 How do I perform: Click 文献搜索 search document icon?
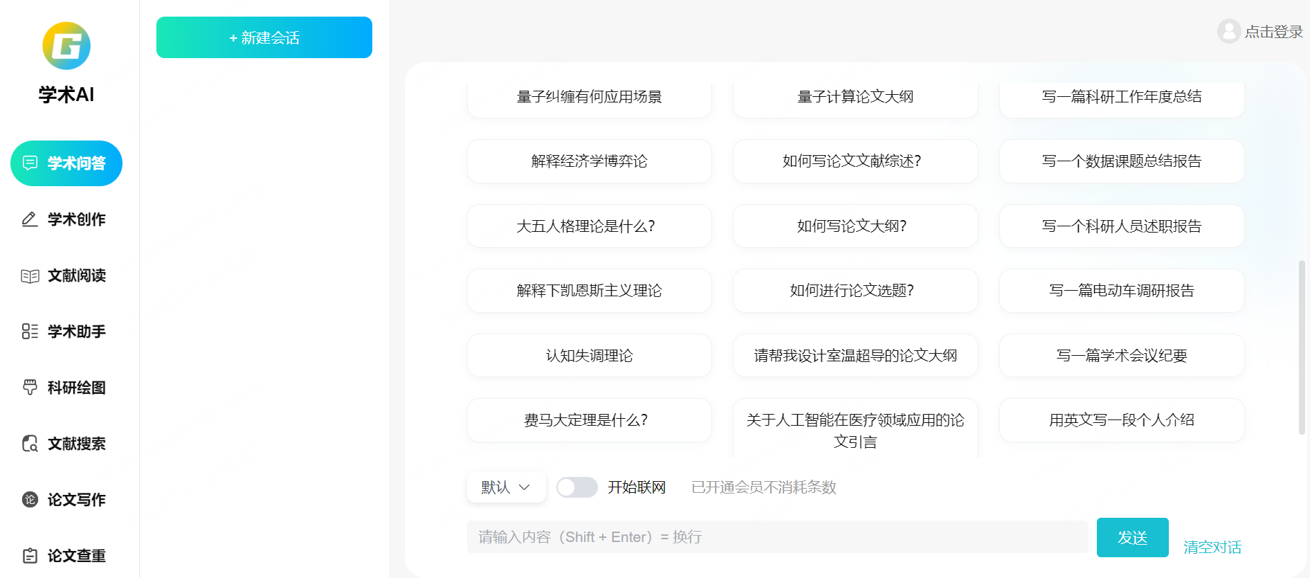(x=30, y=444)
